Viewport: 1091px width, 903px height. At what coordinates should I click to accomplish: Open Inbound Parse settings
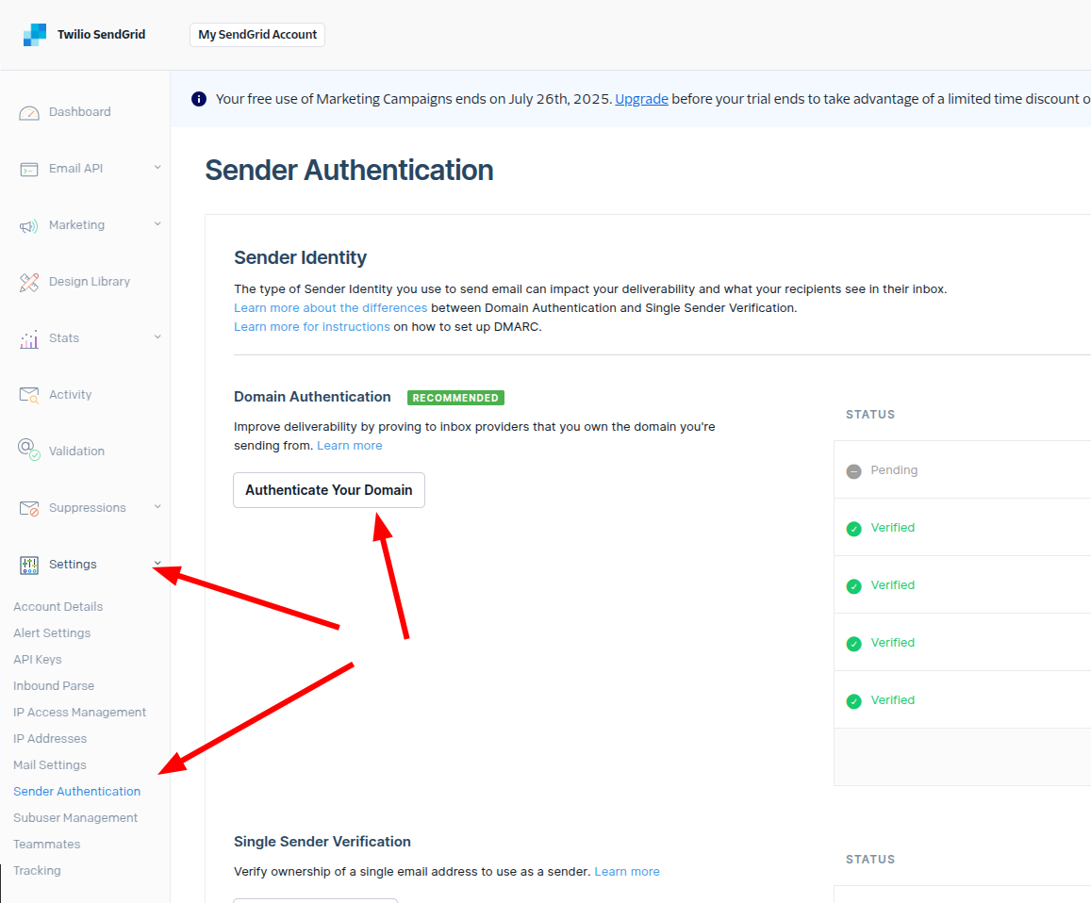click(54, 686)
